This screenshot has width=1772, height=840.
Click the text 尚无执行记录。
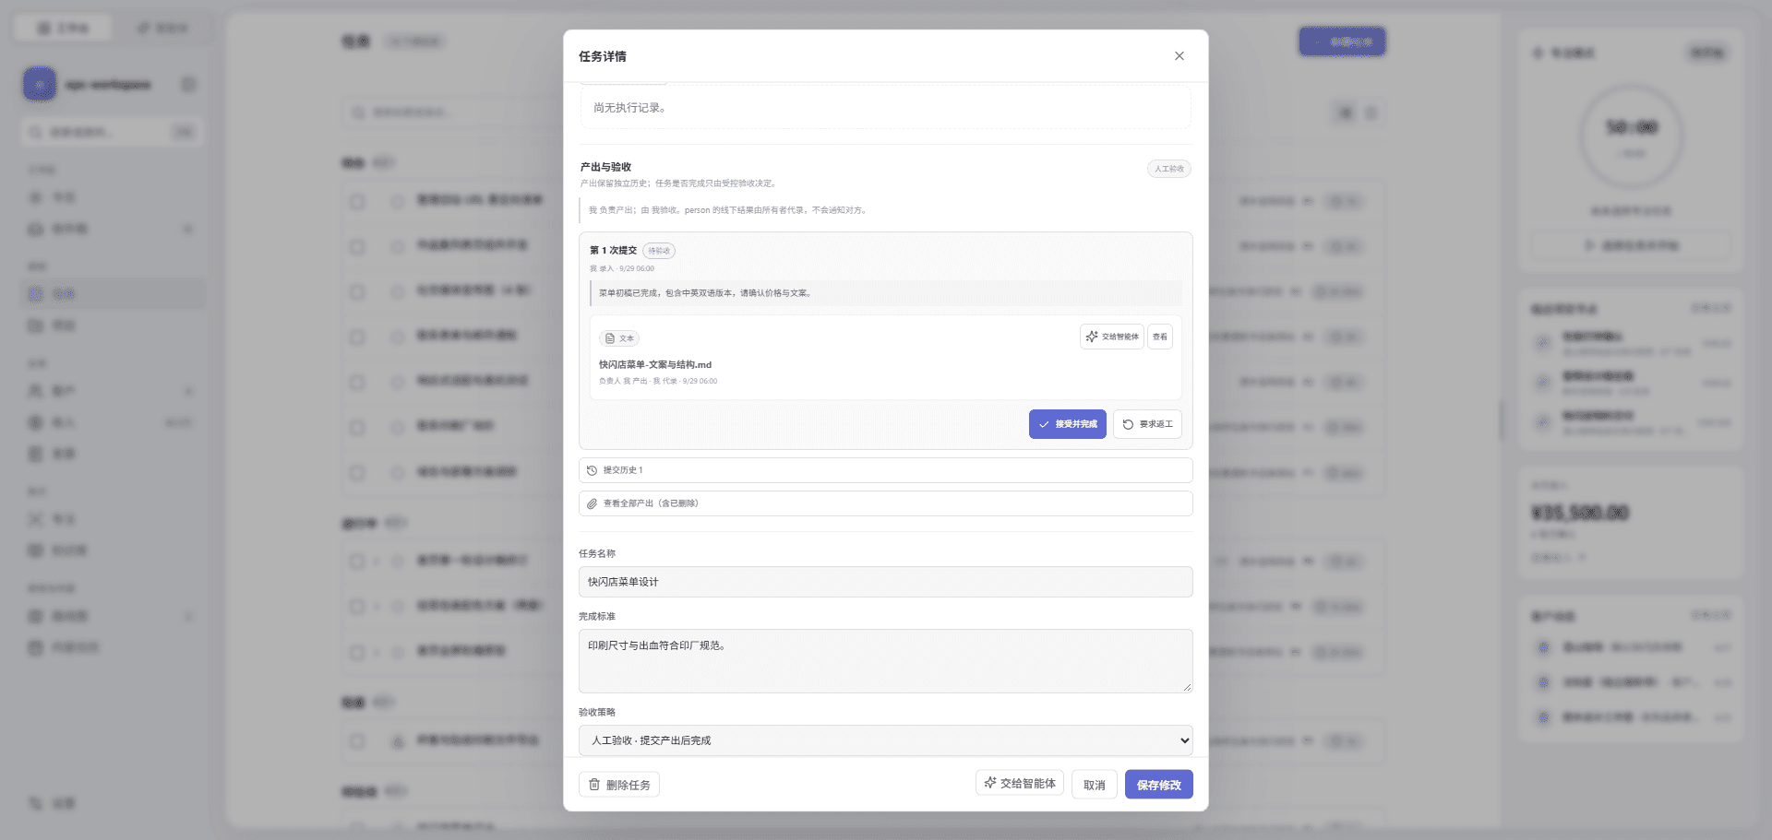pos(630,108)
